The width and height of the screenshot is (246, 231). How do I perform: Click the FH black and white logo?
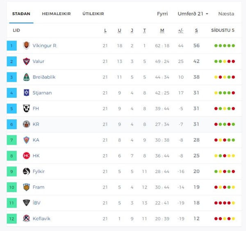pyautogui.click(x=26, y=108)
